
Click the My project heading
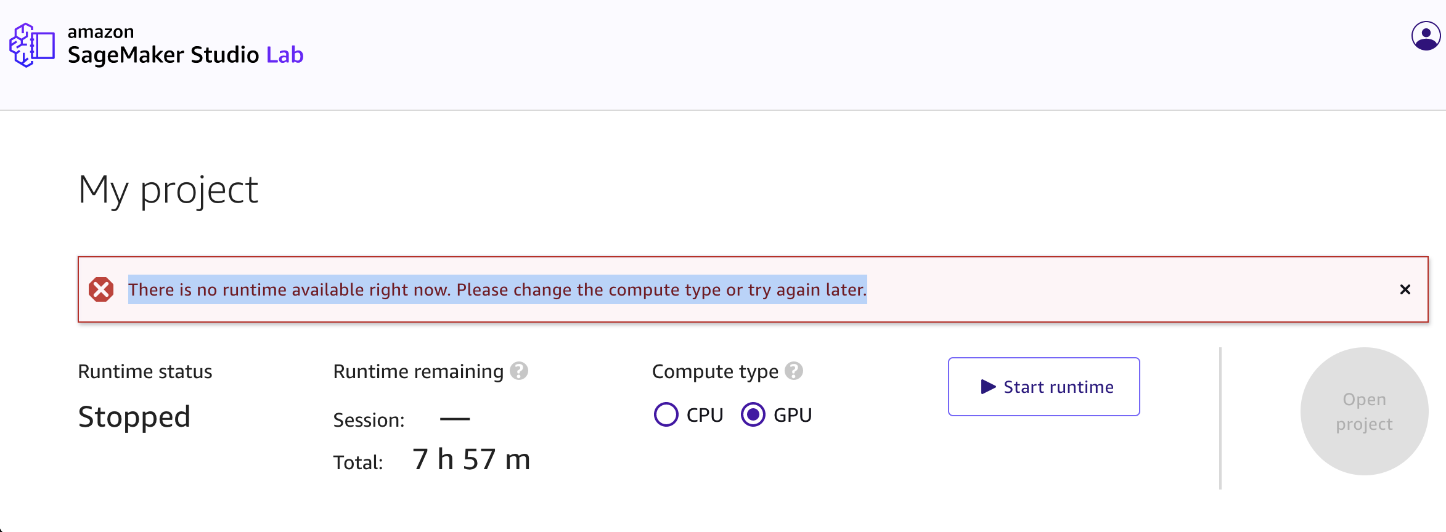pos(168,190)
